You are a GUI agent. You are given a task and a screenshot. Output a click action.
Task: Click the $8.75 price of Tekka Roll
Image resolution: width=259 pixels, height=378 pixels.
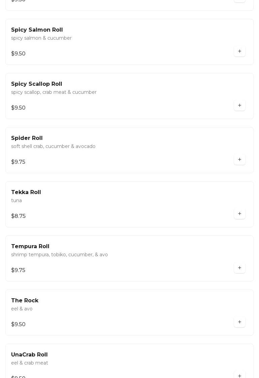point(18,216)
